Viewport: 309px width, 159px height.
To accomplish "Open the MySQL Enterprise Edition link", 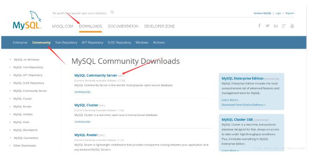I will click(242, 79).
